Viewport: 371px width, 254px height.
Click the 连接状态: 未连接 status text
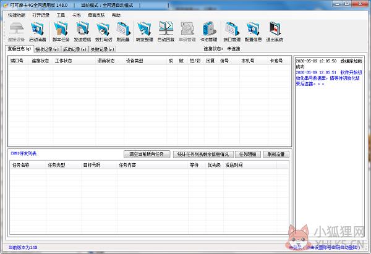coord(222,49)
